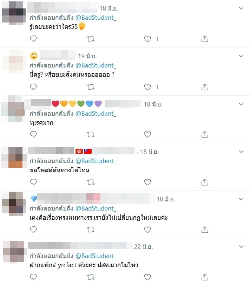250x284 pixels.
Task: Open chevron menu on 22 มิ.ย. tweet
Action: [241, 246]
